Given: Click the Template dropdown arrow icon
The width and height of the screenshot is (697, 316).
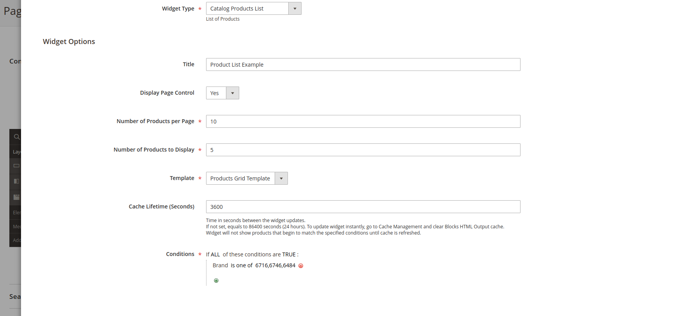Looking at the screenshot, I should pyautogui.click(x=281, y=178).
